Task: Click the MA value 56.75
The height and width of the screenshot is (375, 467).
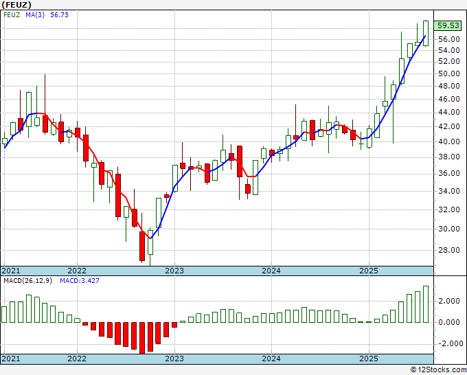Action: pos(59,15)
